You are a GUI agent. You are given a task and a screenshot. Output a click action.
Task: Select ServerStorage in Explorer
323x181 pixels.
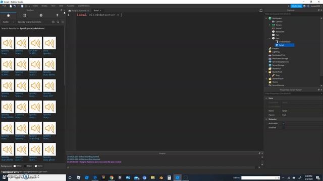tap(278, 65)
